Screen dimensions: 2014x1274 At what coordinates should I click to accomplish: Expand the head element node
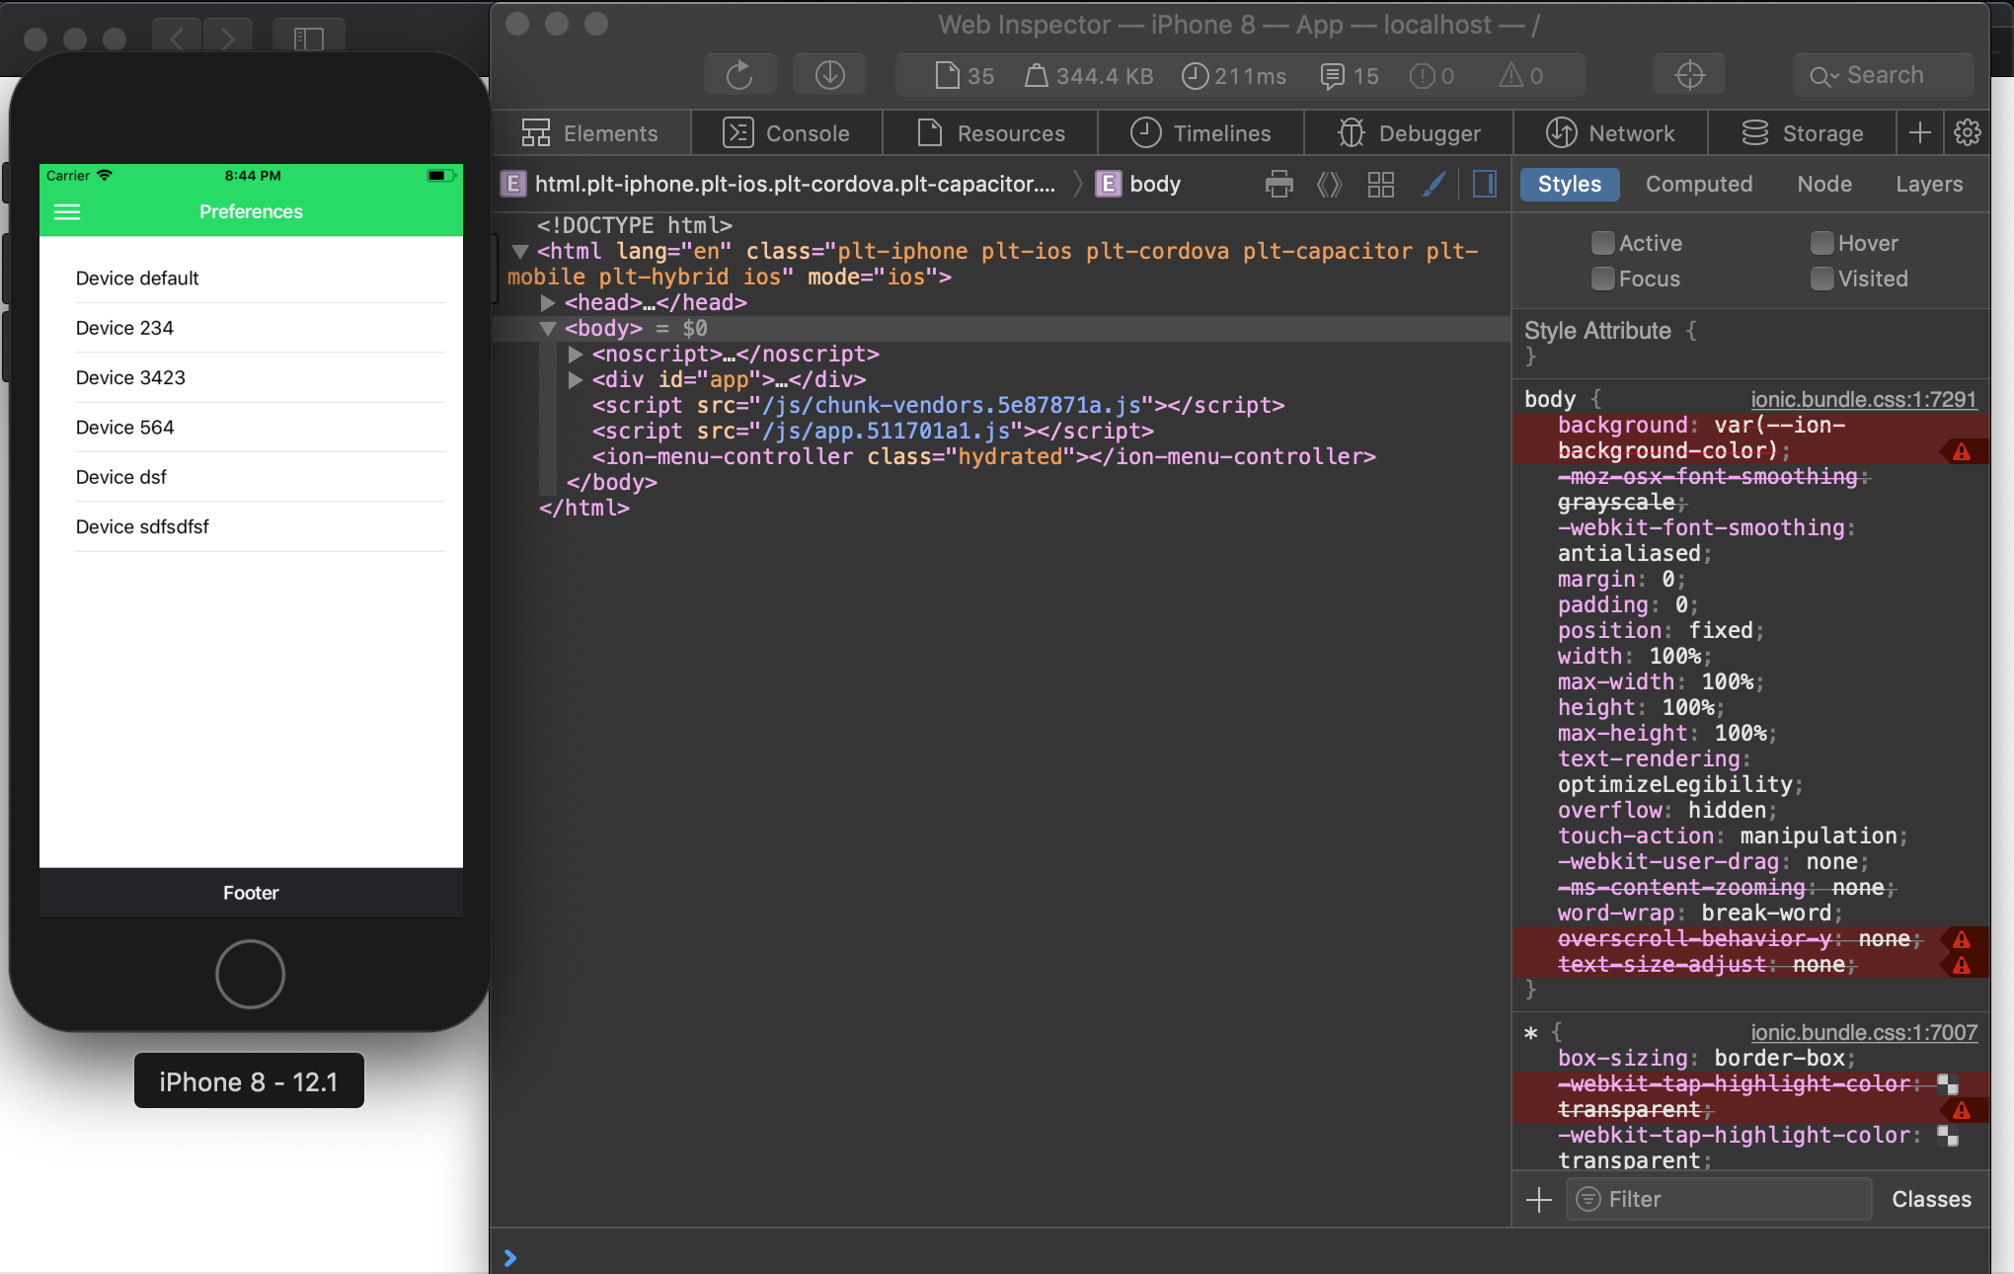pyautogui.click(x=548, y=303)
